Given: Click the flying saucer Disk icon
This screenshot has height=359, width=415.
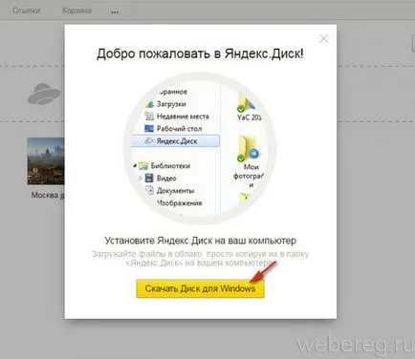Looking at the screenshot, I should point(44,94).
